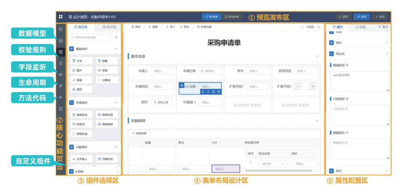Open the data model sidebar icon

61,40
